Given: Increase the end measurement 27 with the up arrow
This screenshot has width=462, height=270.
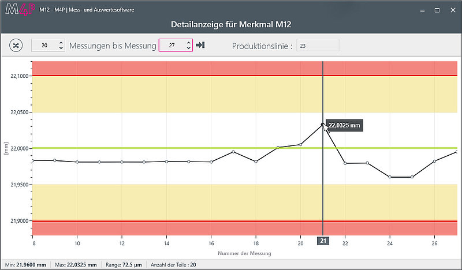Looking at the screenshot, I should click(189, 43).
